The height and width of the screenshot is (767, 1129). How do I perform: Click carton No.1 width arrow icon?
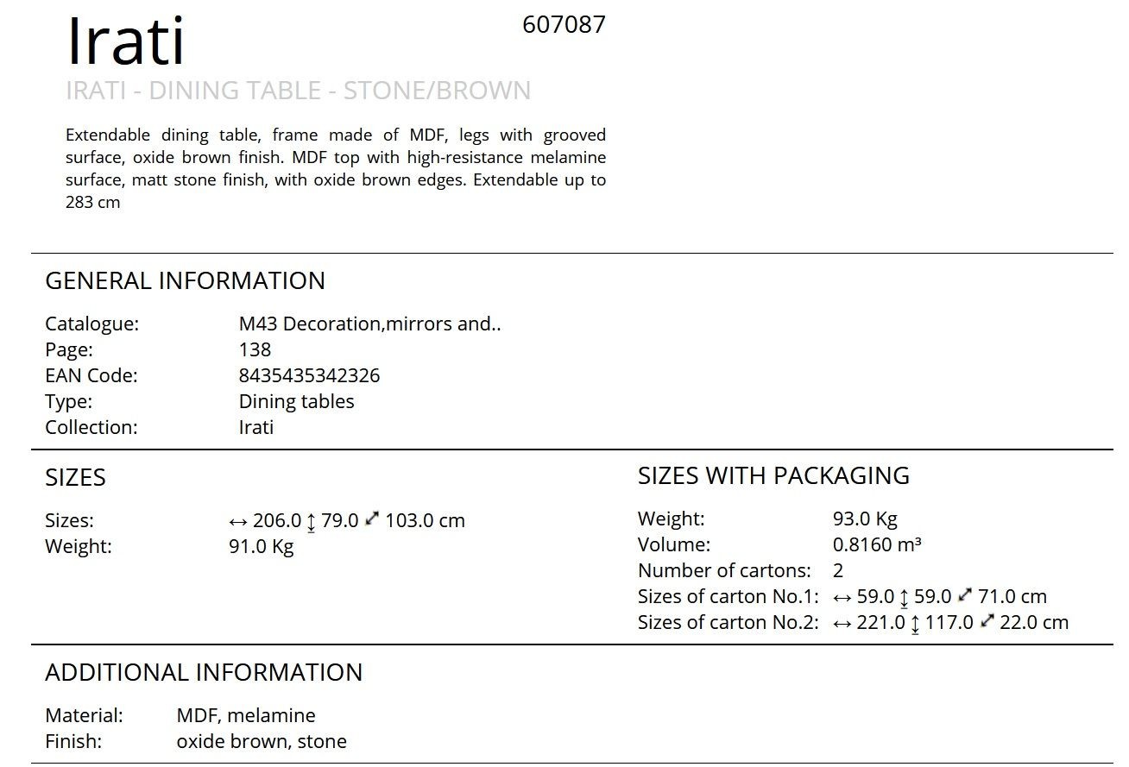(x=842, y=598)
